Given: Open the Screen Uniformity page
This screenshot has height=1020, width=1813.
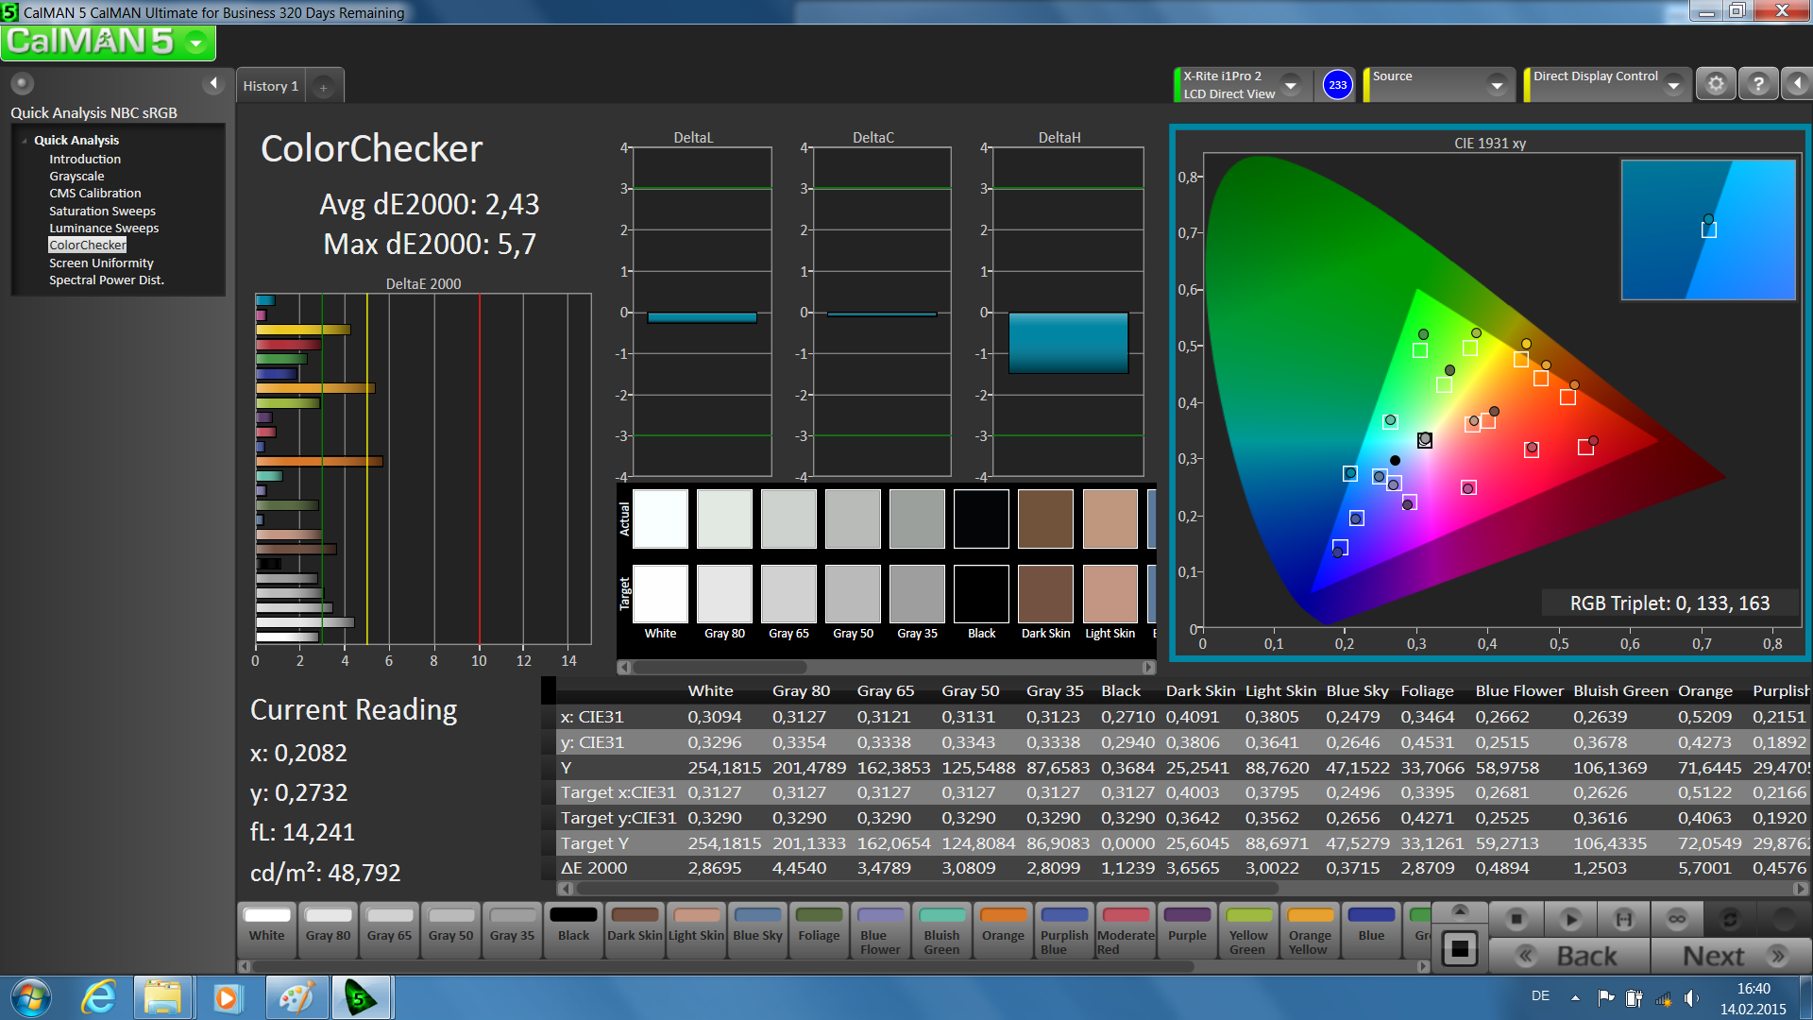Looking at the screenshot, I should point(101,263).
